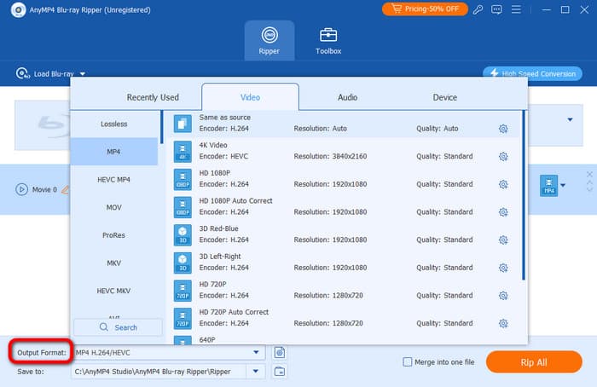The width and height of the screenshot is (597, 387).
Task: Choose the 3D Left-Right preset
Action: [220, 257]
